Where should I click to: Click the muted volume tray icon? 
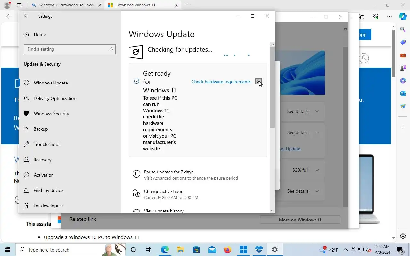[368, 250]
